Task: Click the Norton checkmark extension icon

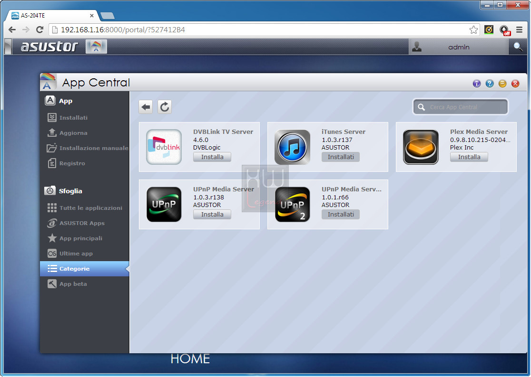Action: (489, 30)
